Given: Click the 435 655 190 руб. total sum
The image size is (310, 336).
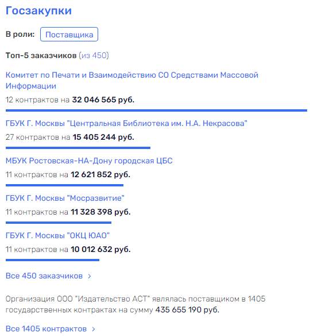Looking at the screenshot, I should (x=187, y=310).
